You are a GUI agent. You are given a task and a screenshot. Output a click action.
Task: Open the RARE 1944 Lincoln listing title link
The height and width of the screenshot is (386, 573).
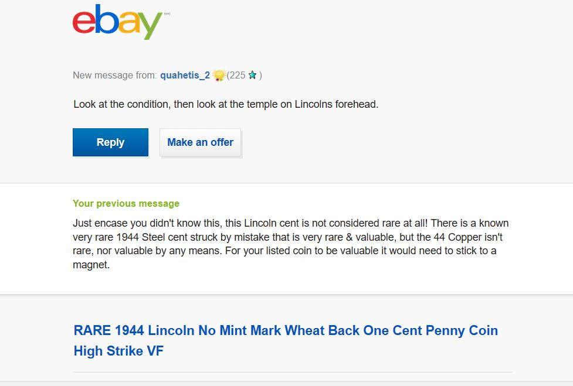tap(286, 330)
